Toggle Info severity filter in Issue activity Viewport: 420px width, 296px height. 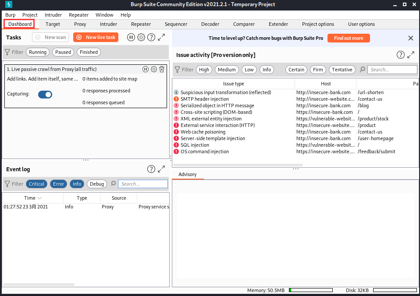[267, 70]
